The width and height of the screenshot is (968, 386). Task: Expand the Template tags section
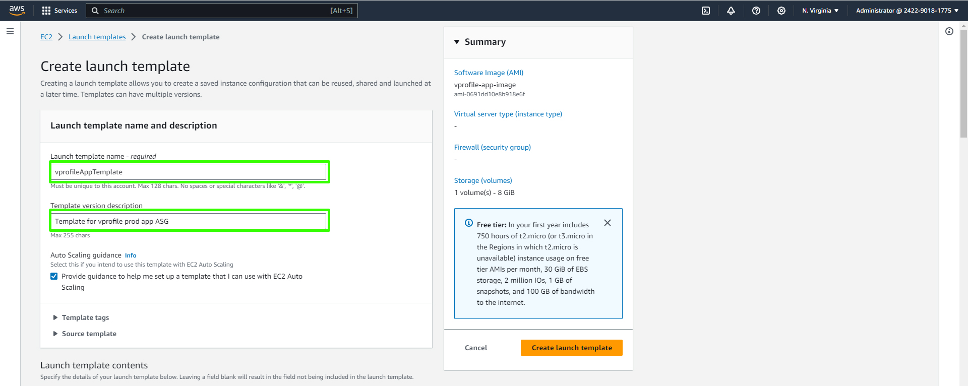pyautogui.click(x=81, y=317)
